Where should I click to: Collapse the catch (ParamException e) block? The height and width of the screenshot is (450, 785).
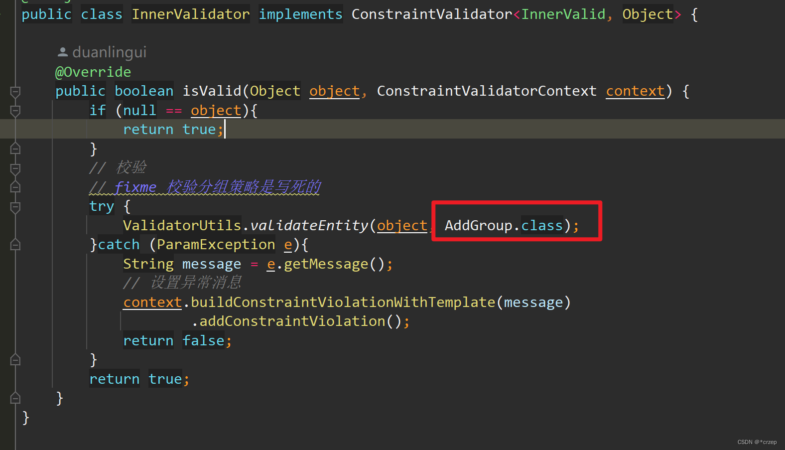(x=15, y=245)
